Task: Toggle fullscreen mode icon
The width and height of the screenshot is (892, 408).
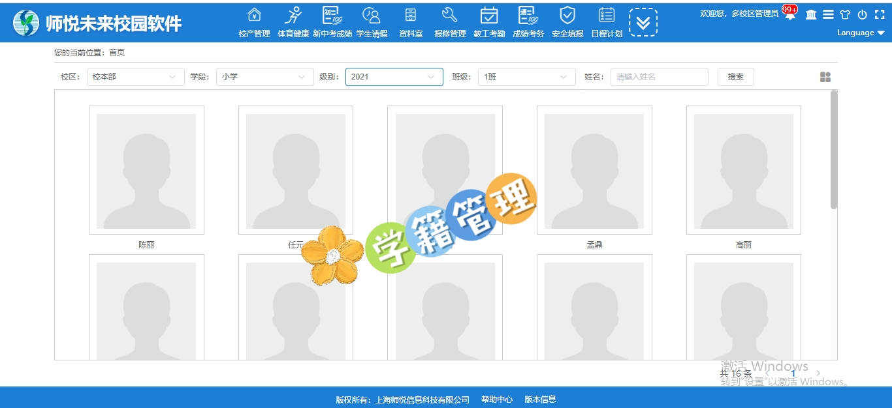Action: [x=880, y=14]
